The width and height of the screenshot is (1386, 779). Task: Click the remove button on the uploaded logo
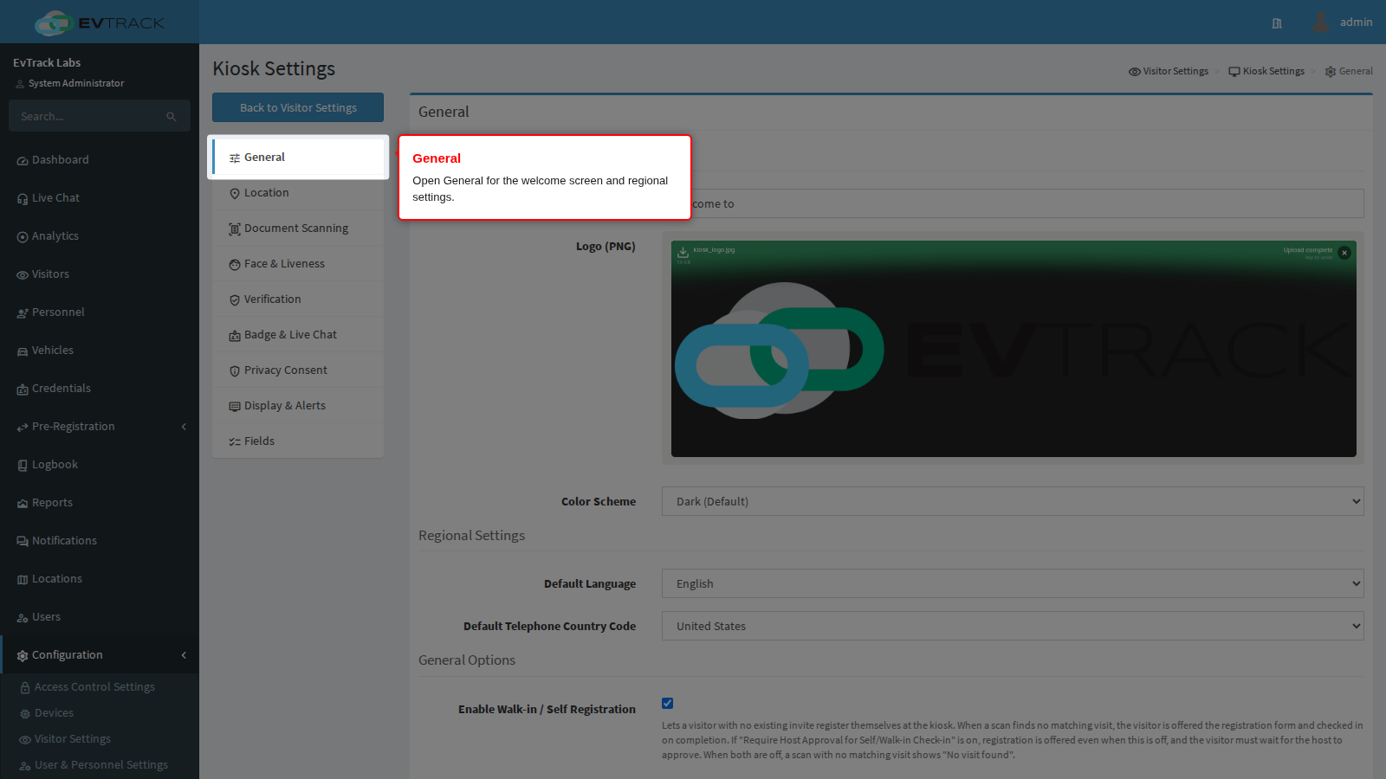[1344, 253]
